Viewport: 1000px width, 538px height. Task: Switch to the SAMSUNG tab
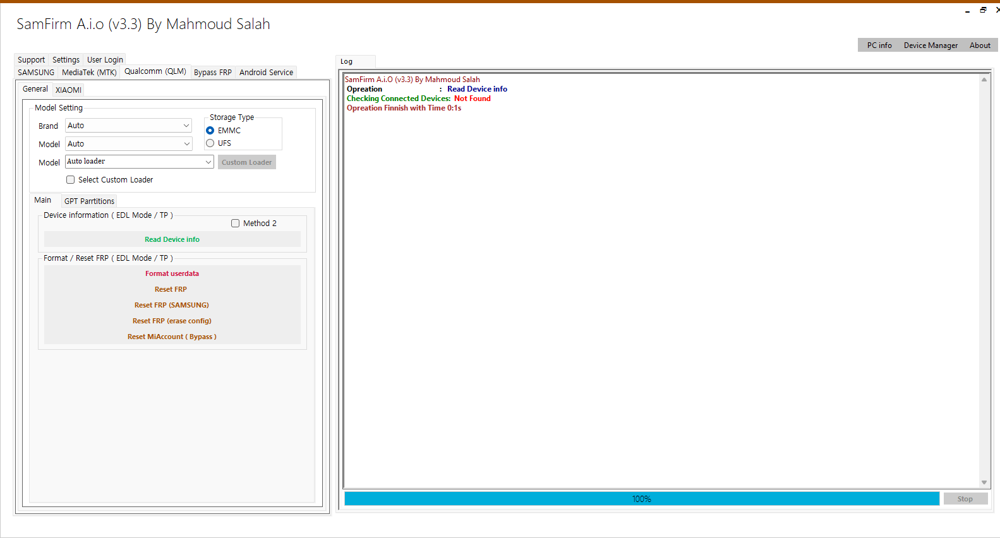[x=36, y=73]
